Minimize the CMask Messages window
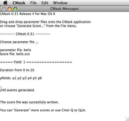 tap(10, 9)
